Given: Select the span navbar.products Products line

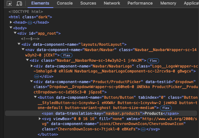Looking at the screenshot, I should [101, 113].
